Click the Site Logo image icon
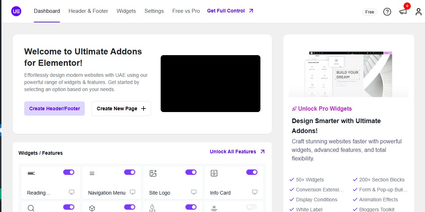425x212 pixels. [153, 173]
